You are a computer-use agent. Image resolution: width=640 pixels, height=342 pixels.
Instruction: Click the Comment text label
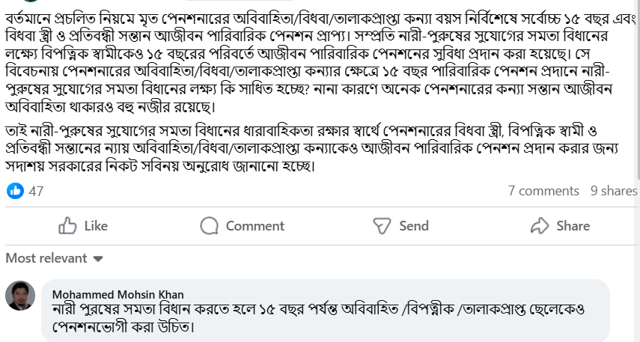pos(255,226)
